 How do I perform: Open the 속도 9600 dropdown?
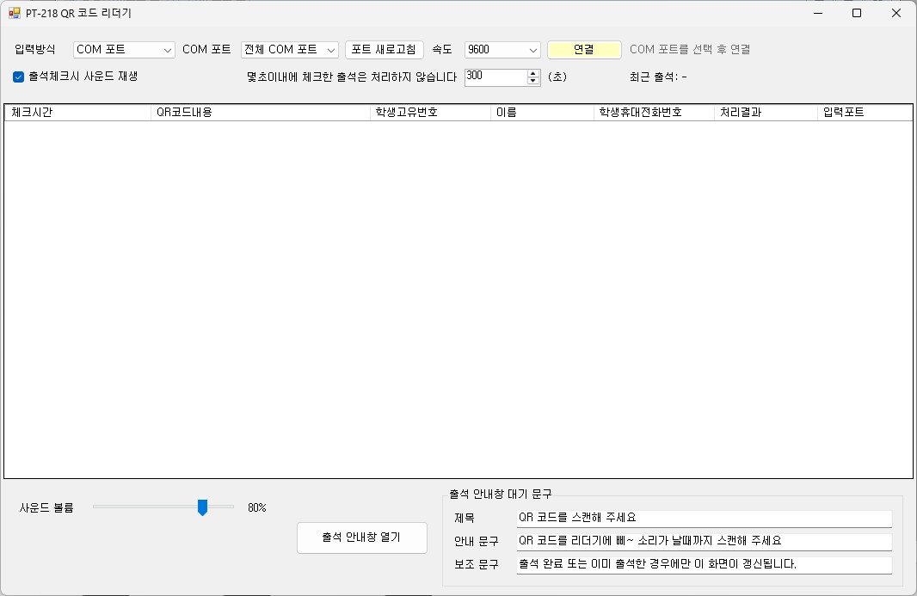(502, 50)
